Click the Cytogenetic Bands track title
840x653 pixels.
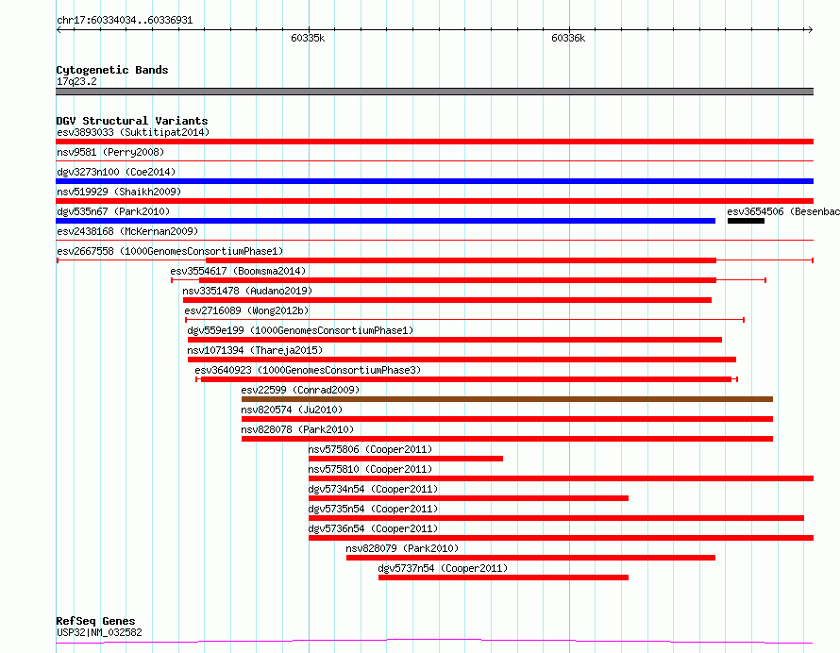[x=112, y=70]
